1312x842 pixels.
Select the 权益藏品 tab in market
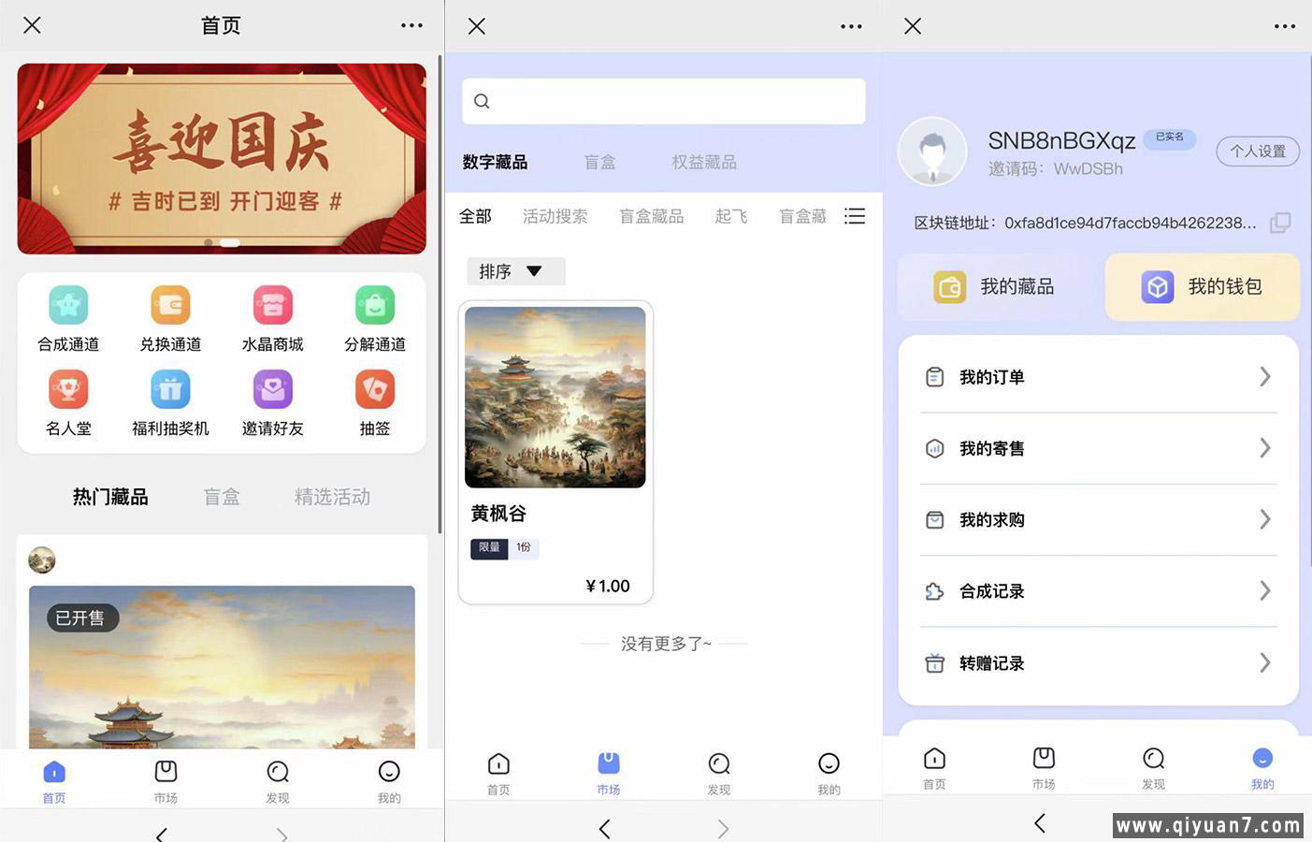[x=703, y=162]
